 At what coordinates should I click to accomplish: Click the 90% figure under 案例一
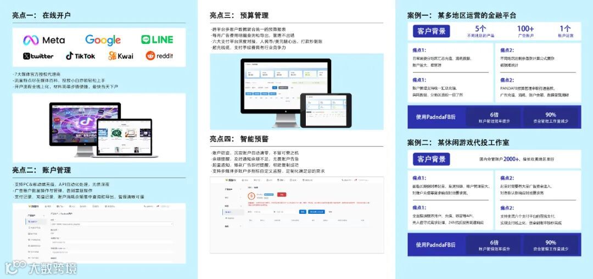(x=551, y=115)
